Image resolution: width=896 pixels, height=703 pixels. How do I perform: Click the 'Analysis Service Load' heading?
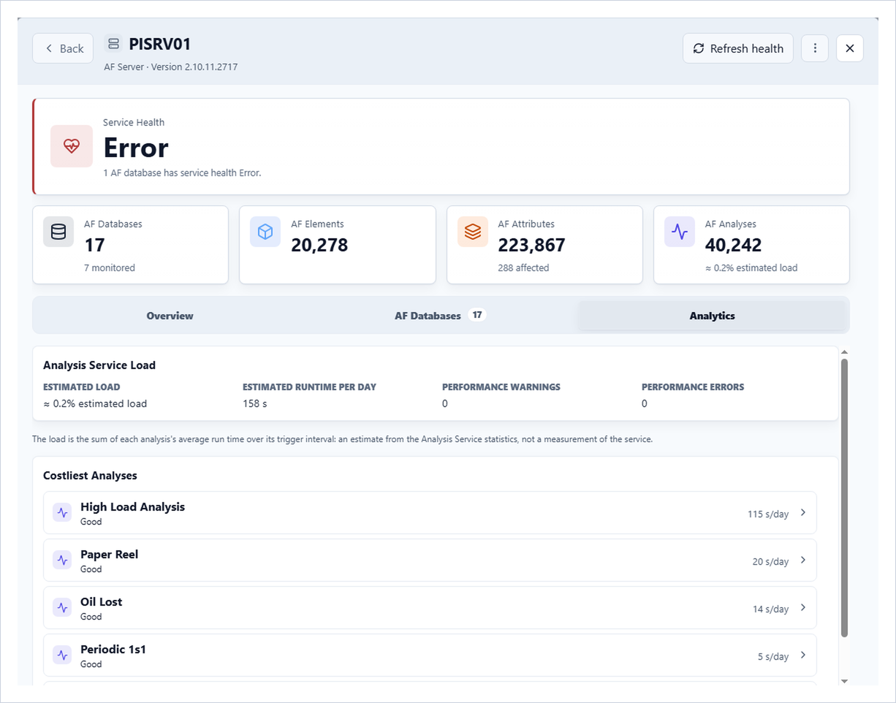click(x=99, y=365)
